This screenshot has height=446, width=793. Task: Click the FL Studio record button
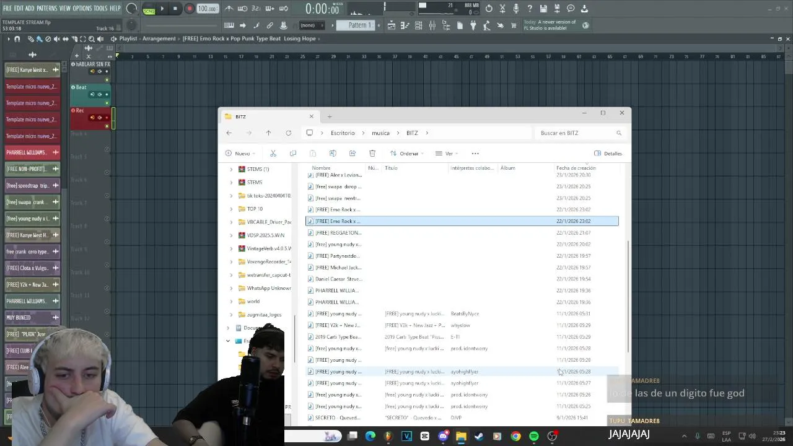click(x=190, y=9)
